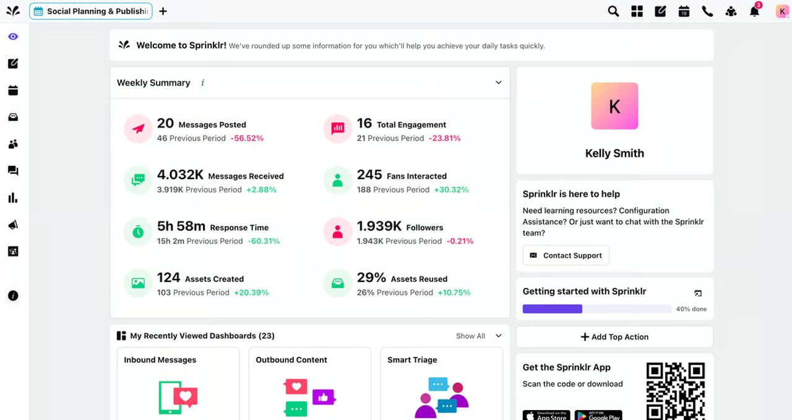Screen dimensions: 792x420
Task: Open the top bar calendar icon
Action: tap(684, 11)
